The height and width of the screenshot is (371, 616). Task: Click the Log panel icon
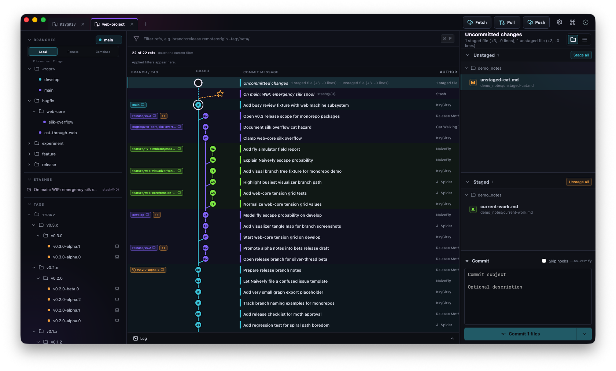pos(136,338)
